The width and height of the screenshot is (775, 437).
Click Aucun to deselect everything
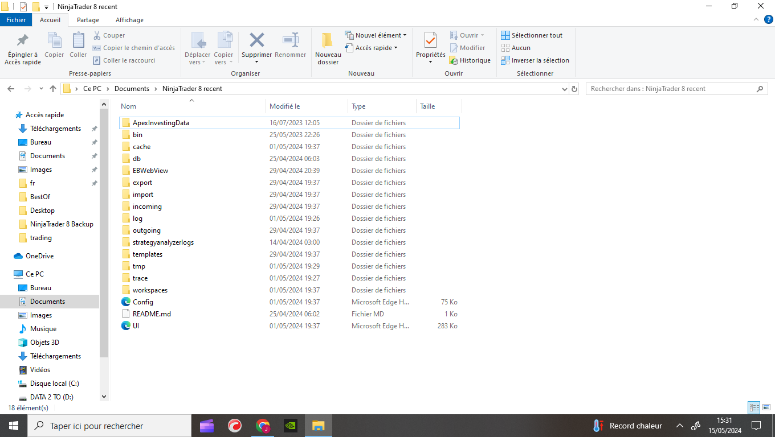click(516, 48)
